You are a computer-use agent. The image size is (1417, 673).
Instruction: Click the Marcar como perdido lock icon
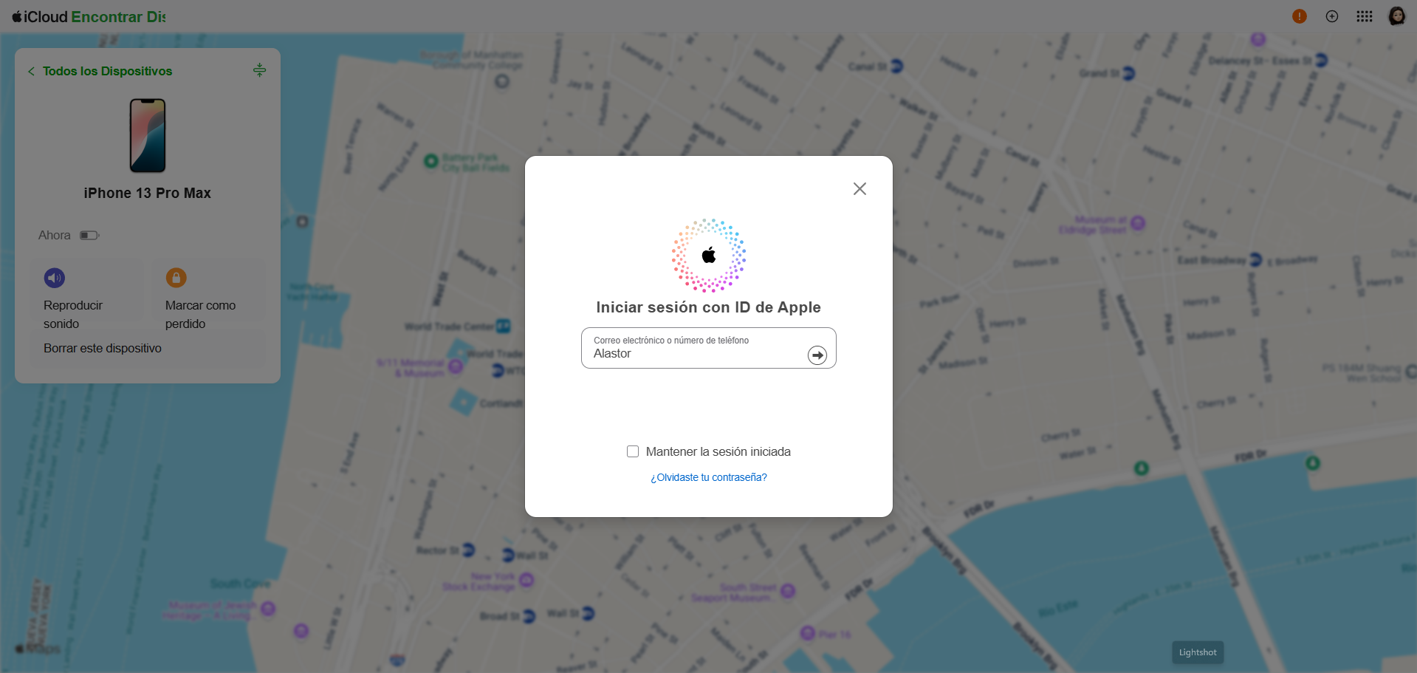coord(176,278)
